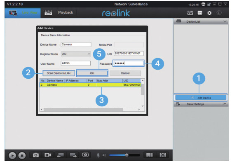Viewport: 232px width, 164px height.
Task: Adjust the volume slider handle
Action: point(127,155)
